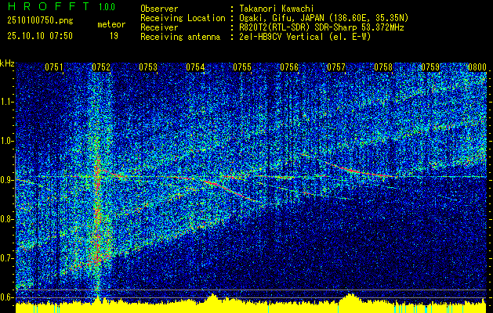The width and height of the screenshot is (493, 313).
Task: Click the kHz axis unit label
Action: coord(7,63)
